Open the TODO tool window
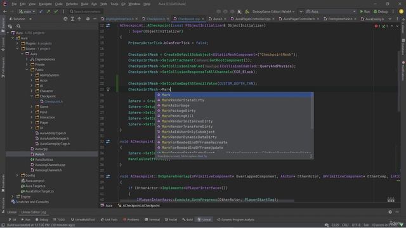The height and width of the screenshot is (228, 406). click(x=59, y=220)
